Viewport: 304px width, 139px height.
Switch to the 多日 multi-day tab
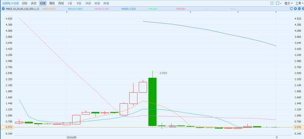click(x=33, y=3)
